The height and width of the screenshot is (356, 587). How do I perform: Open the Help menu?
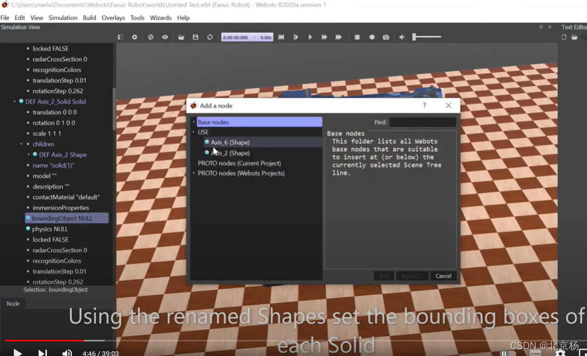coord(184,18)
